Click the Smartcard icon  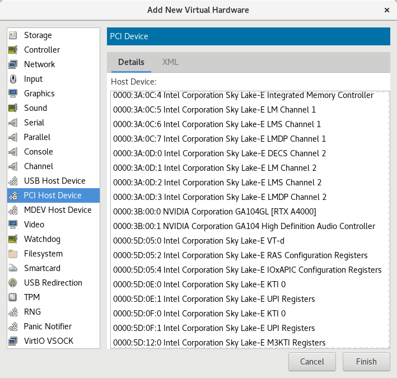click(x=13, y=268)
